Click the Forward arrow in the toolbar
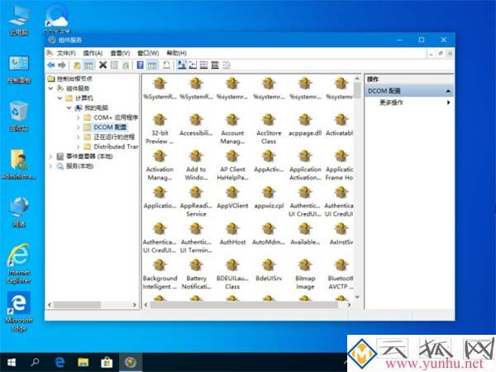The image size is (496, 372). point(62,65)
